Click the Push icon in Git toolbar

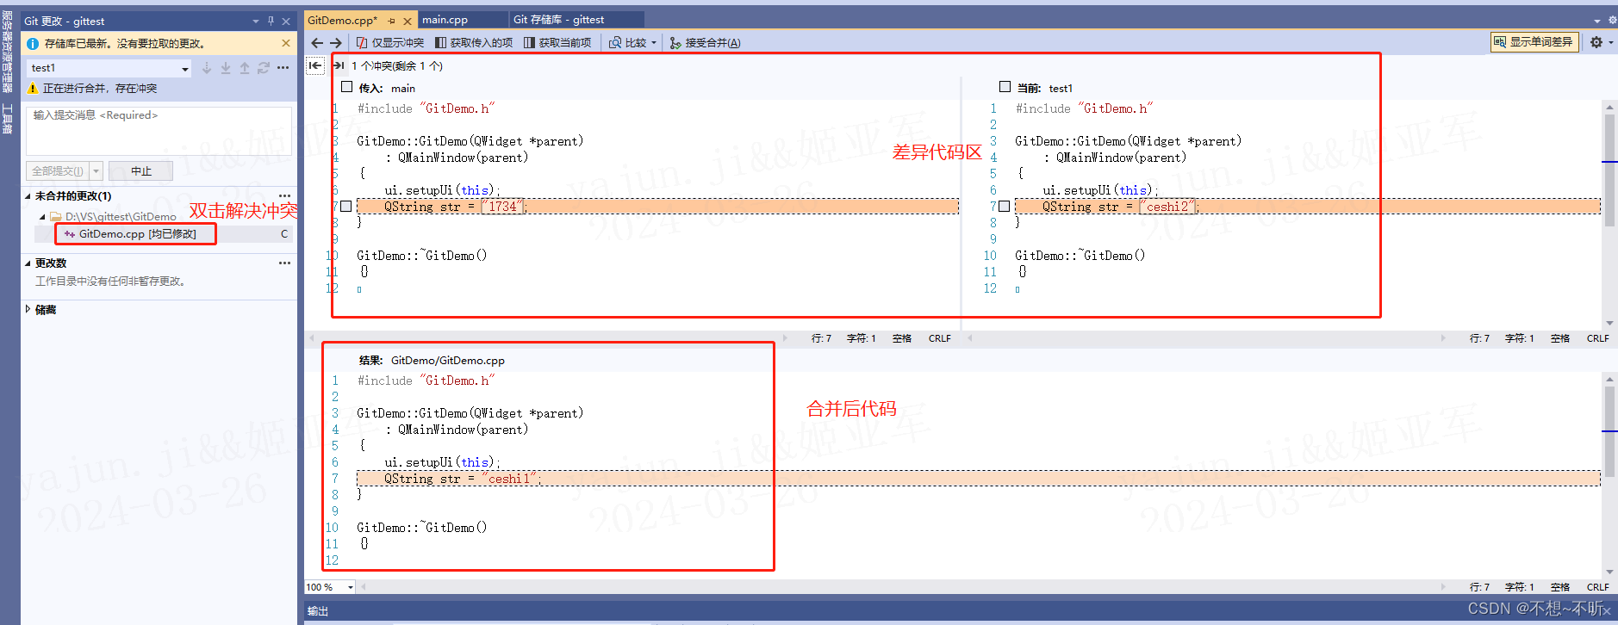coord(245,68)
